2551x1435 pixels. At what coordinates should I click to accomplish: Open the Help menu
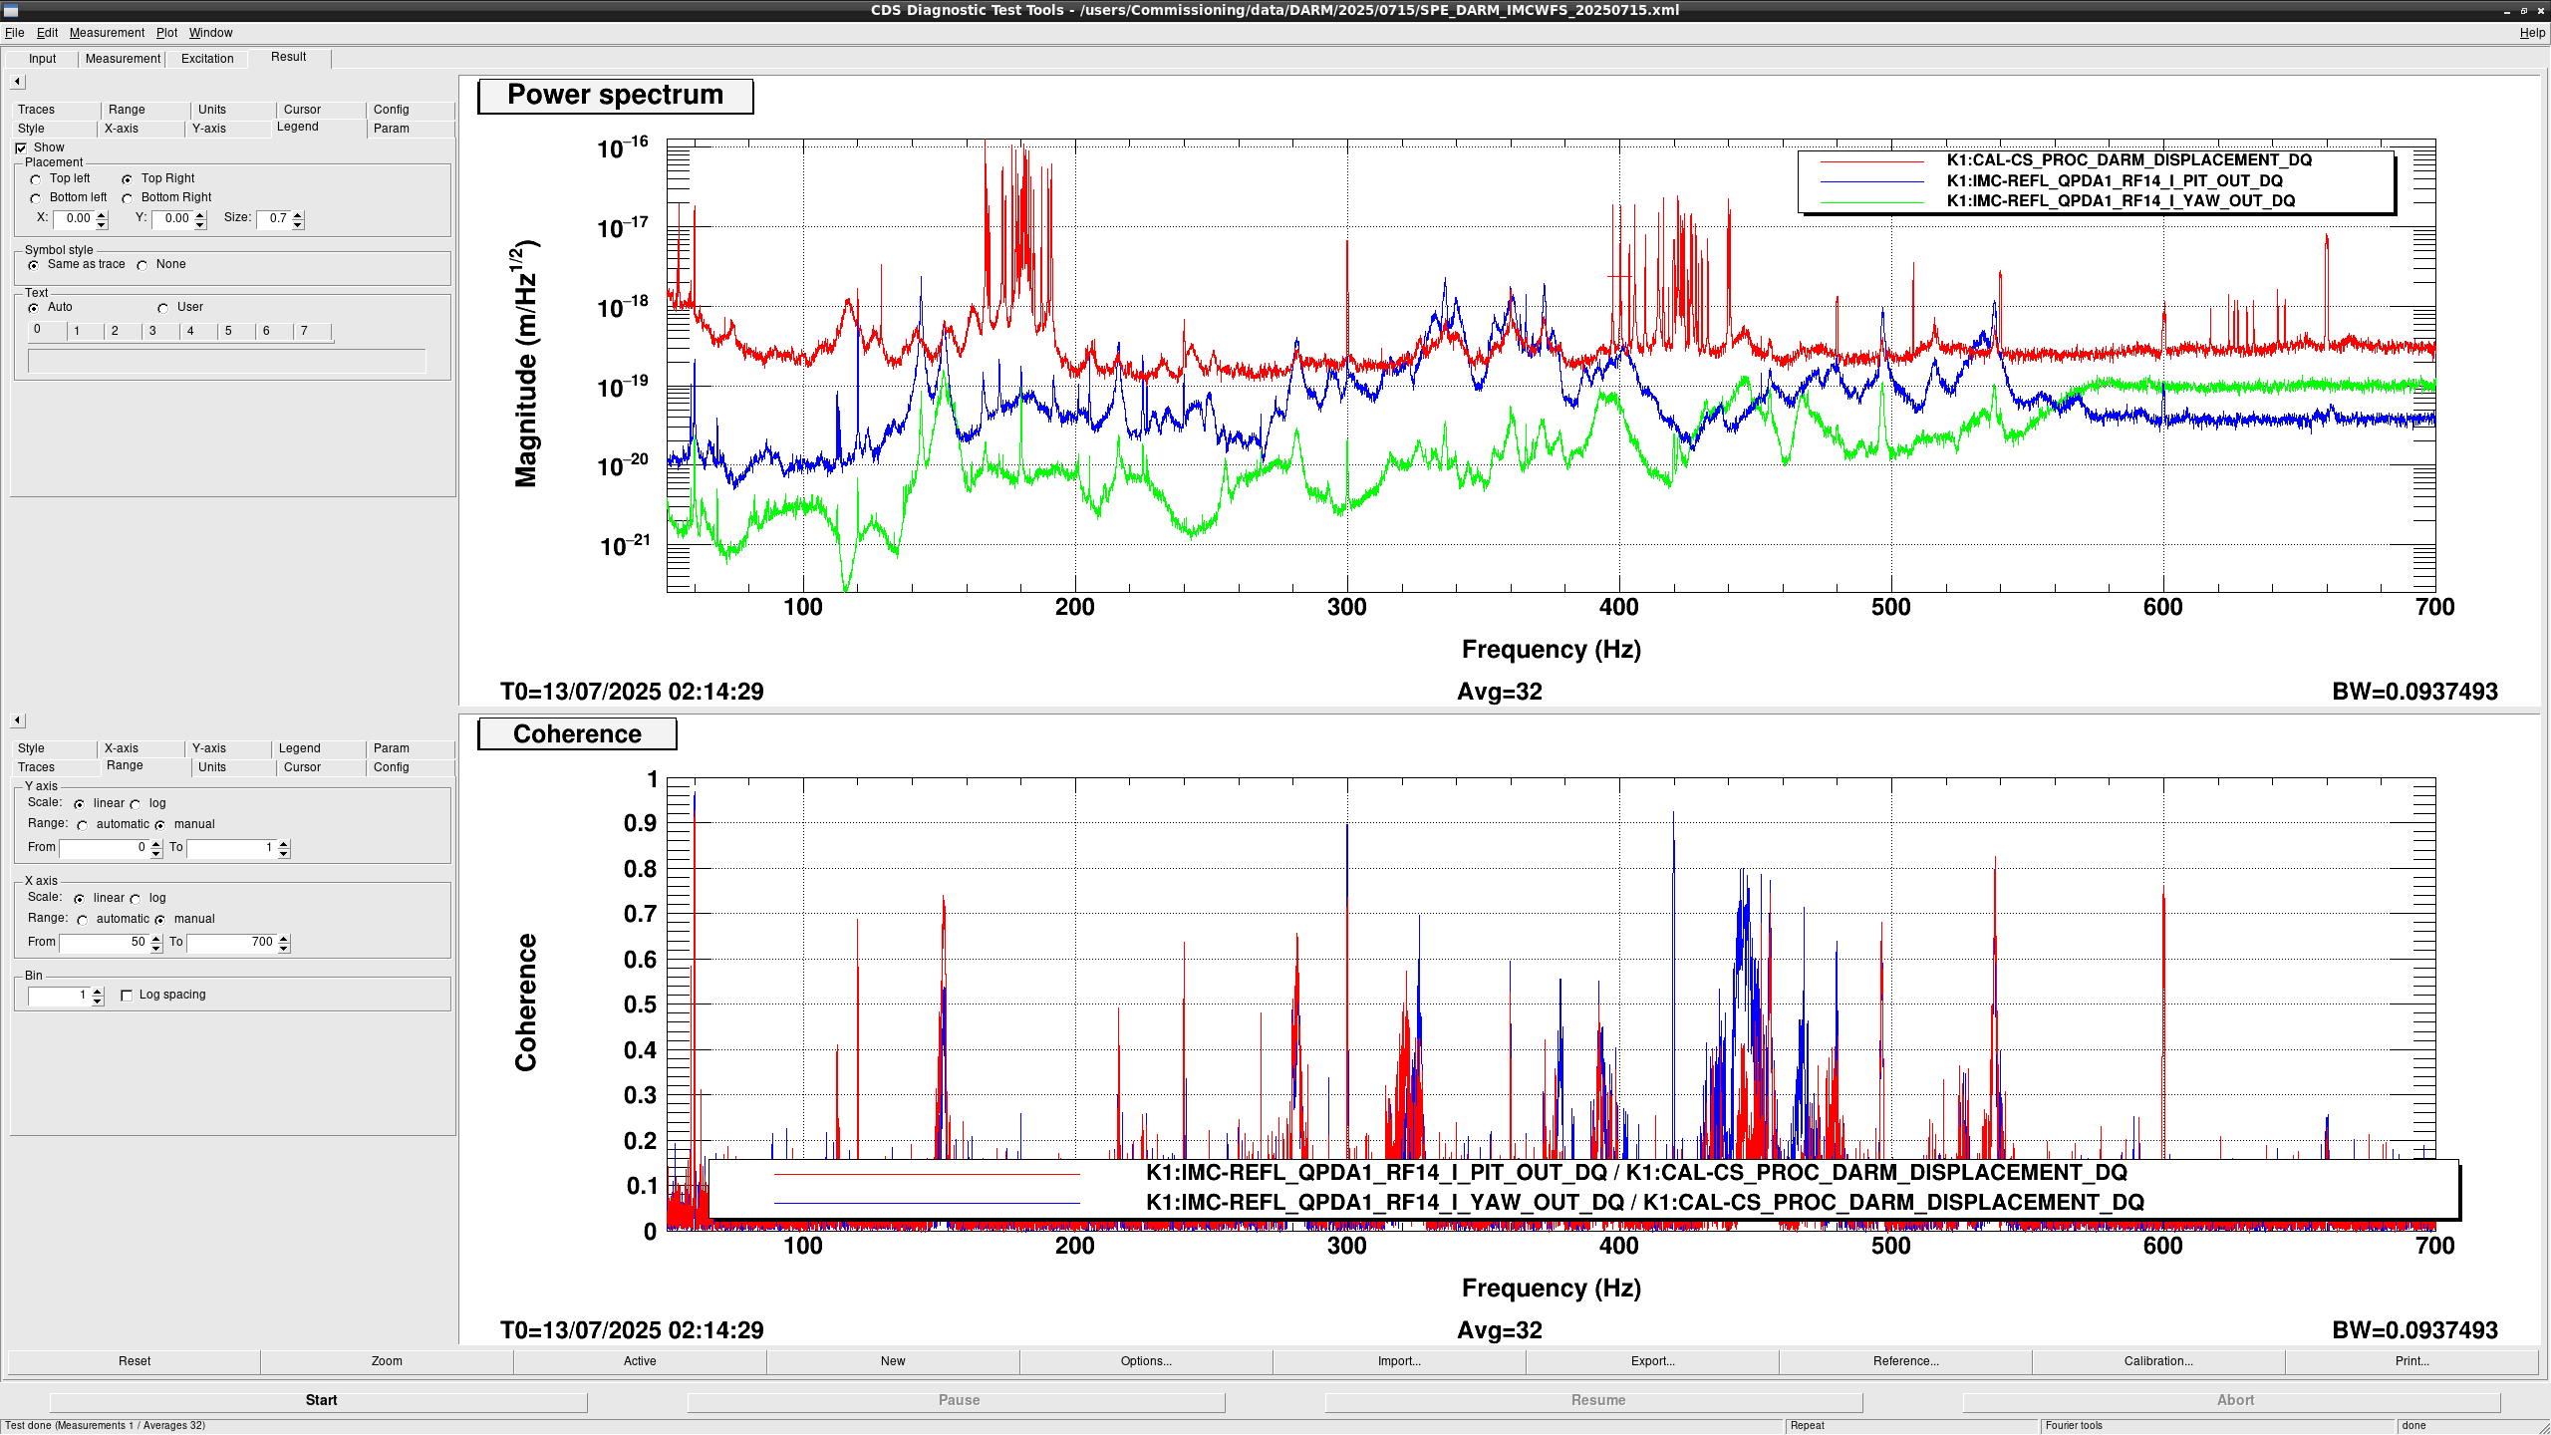click(2532, 33)
